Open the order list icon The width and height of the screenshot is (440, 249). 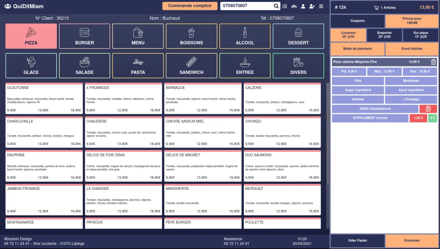point(285,6)
